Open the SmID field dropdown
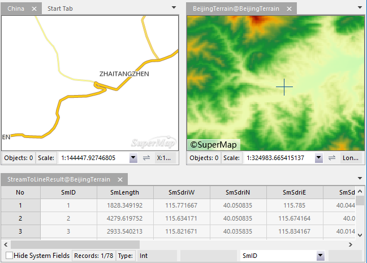 click(x=320, y=256)
